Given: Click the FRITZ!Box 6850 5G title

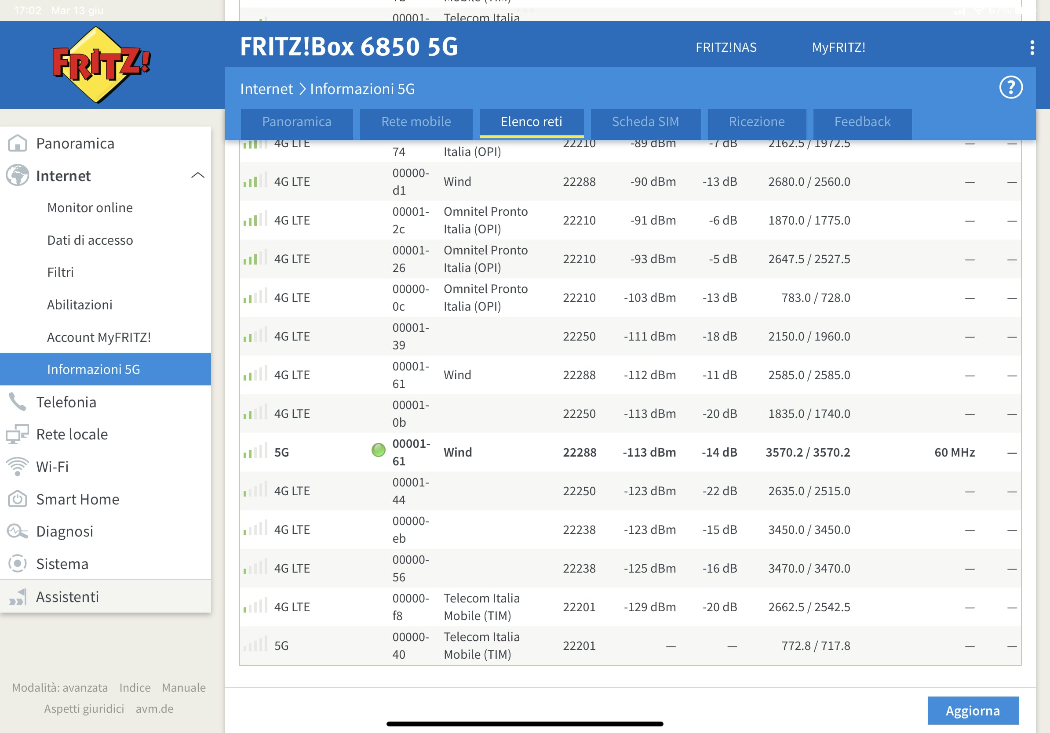Looking at the screenshot, I should tap(349, 47).
